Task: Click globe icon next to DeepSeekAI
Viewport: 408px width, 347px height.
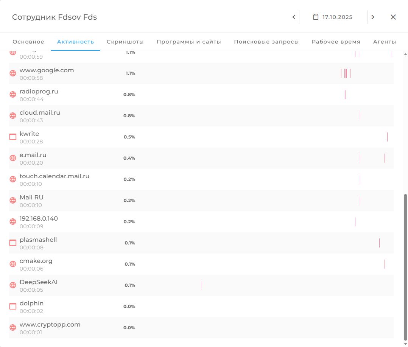Action: pyautogui.click(x=13, y=285)
